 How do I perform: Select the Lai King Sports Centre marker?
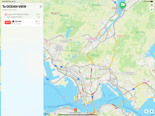coord(54,60)
